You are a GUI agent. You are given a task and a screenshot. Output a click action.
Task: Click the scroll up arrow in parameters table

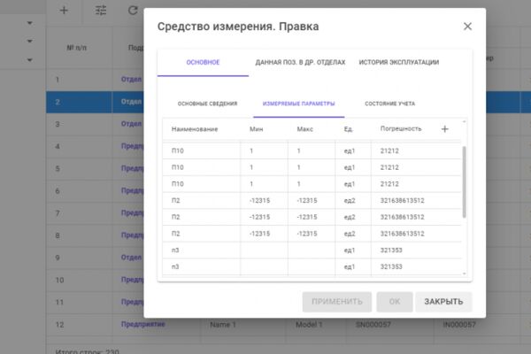tap(464, 121)
